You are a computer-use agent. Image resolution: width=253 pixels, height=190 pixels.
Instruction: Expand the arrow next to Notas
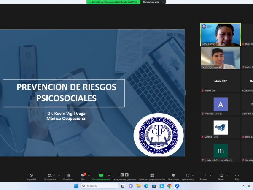click(227, 175)
